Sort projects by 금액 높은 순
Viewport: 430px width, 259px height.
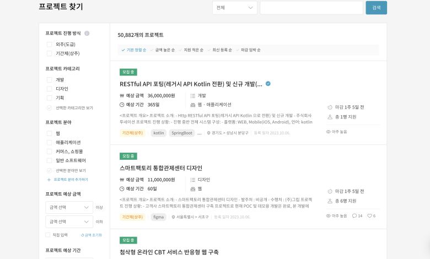coord(163,50)
